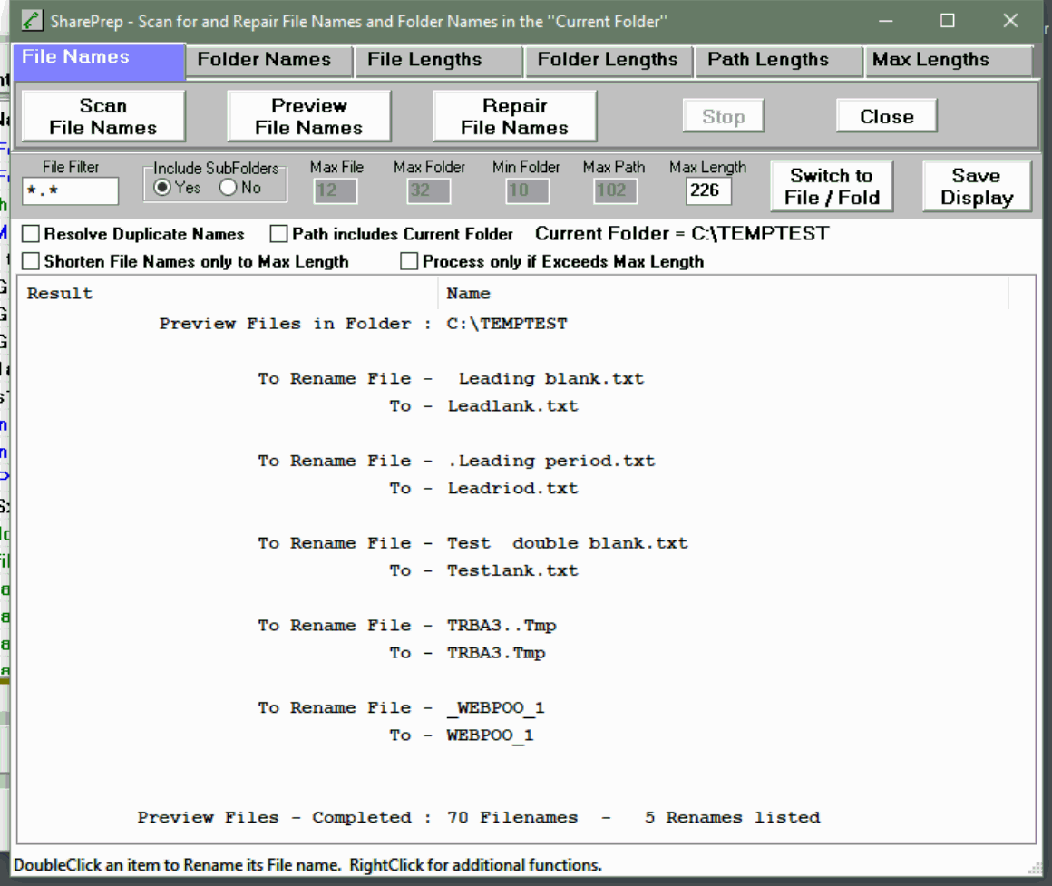Screen dimensions: 1052x886
Task: Click the SharePrep app icon in title bar
Action: [x=32, y=21]
